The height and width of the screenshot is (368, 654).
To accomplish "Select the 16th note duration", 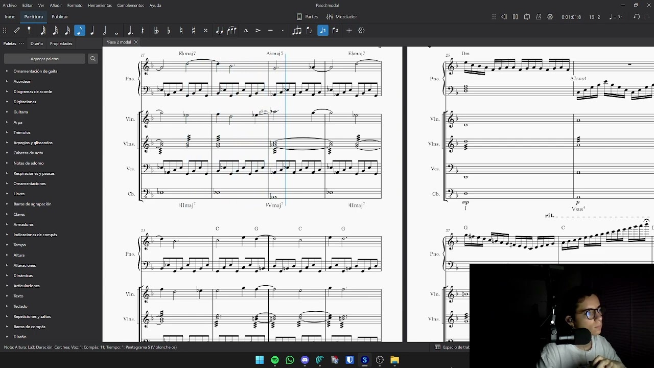I will click(67, 31).
